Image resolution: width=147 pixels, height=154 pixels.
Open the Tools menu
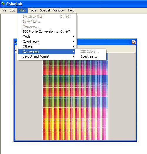pos(33,10)
